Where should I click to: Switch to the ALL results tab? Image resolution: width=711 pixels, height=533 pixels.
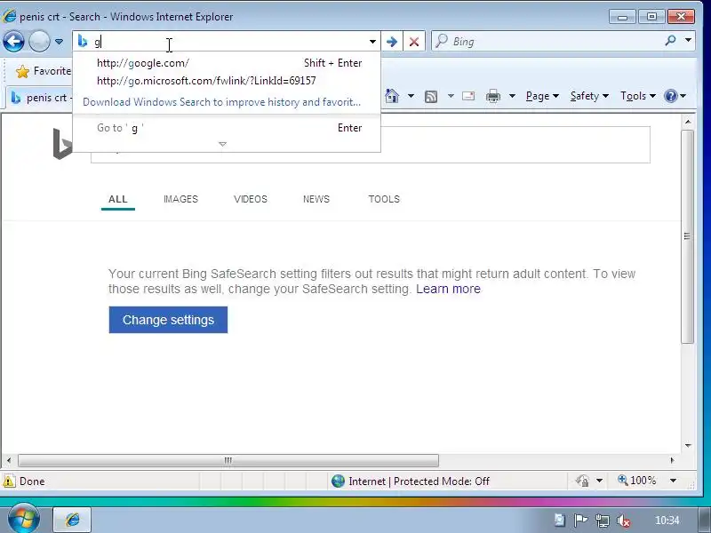point(118,199)
